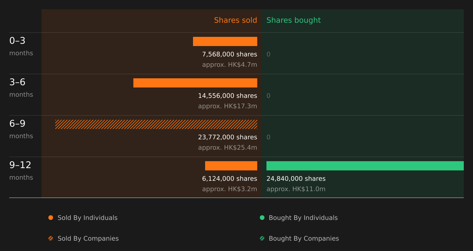
Task: Select the 6,124,000 shares value
Action: 230,179
